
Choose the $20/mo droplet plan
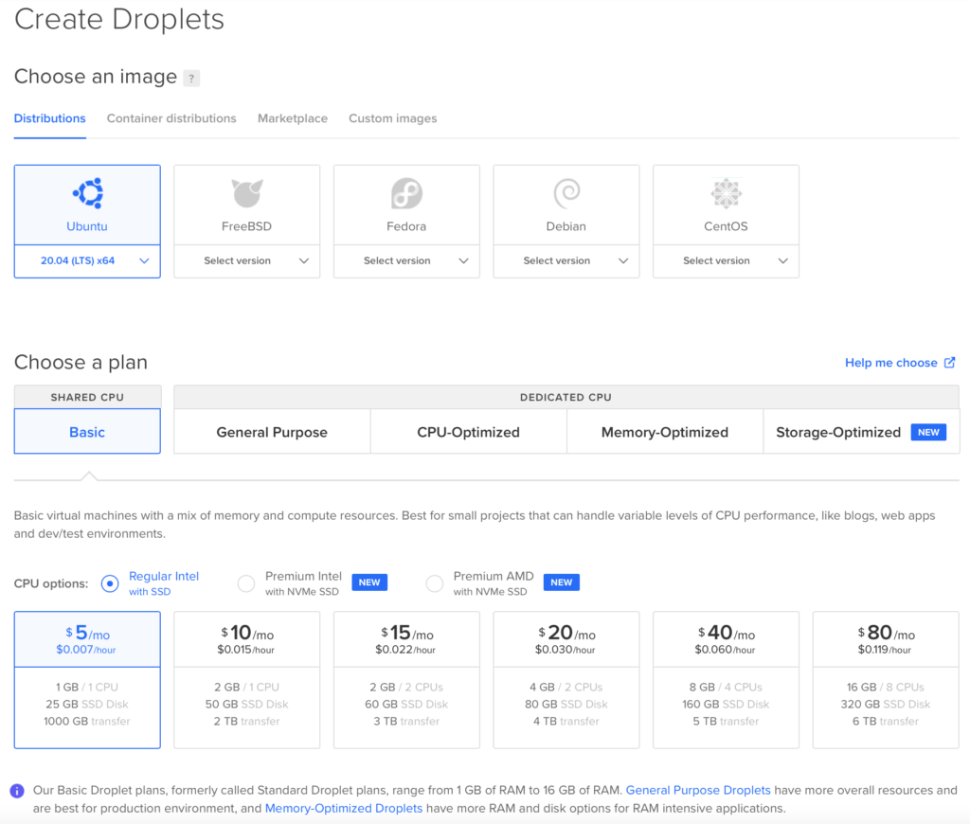[566, 680]
